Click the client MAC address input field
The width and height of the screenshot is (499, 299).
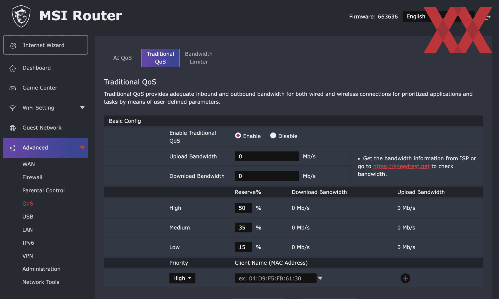(x=275, y=278)
